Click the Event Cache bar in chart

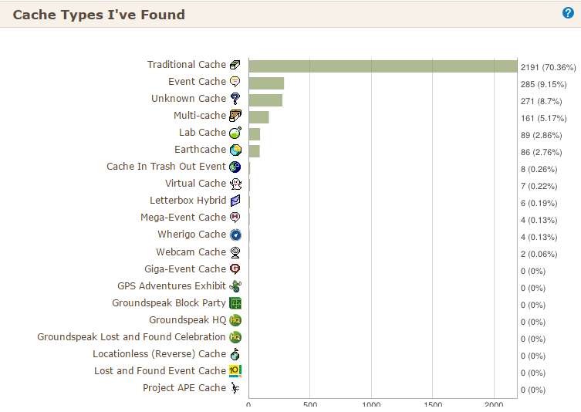266,83
